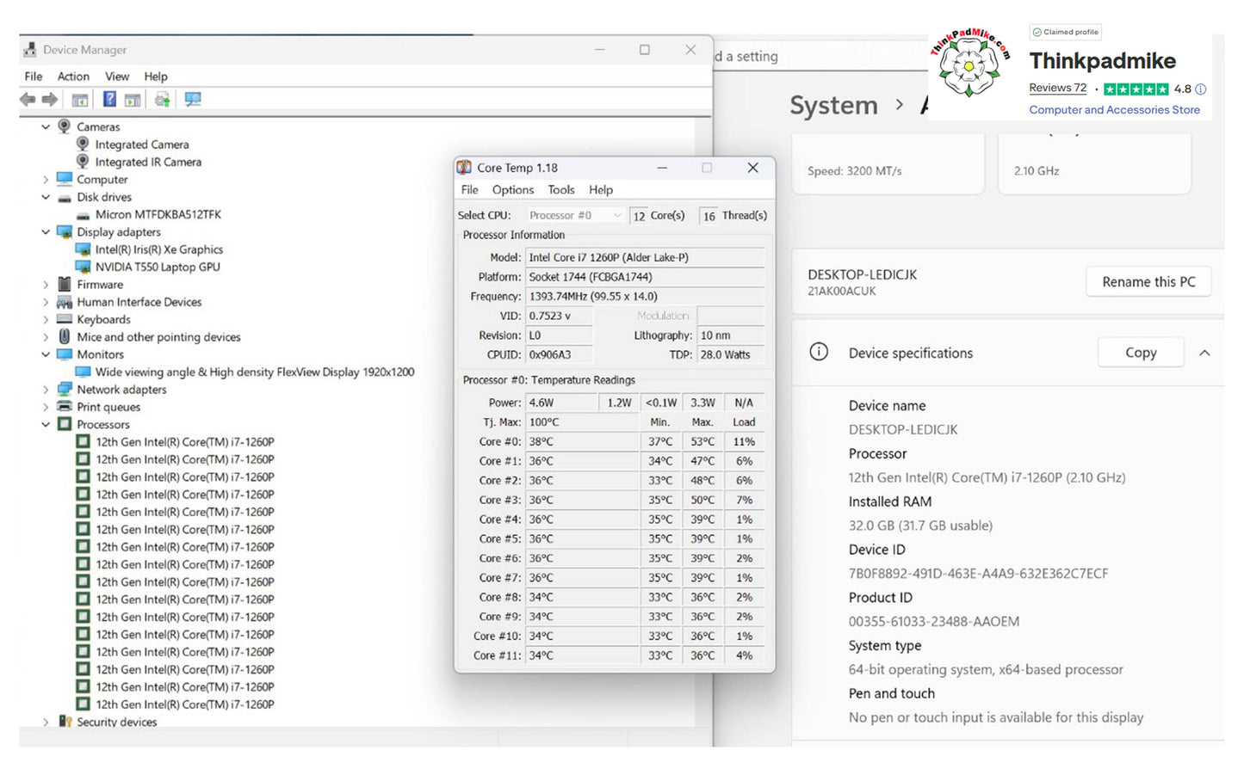Open the Options menu in Core Temp
Viewport: 1244px width, 781px height.
click(x=512, y=190)
